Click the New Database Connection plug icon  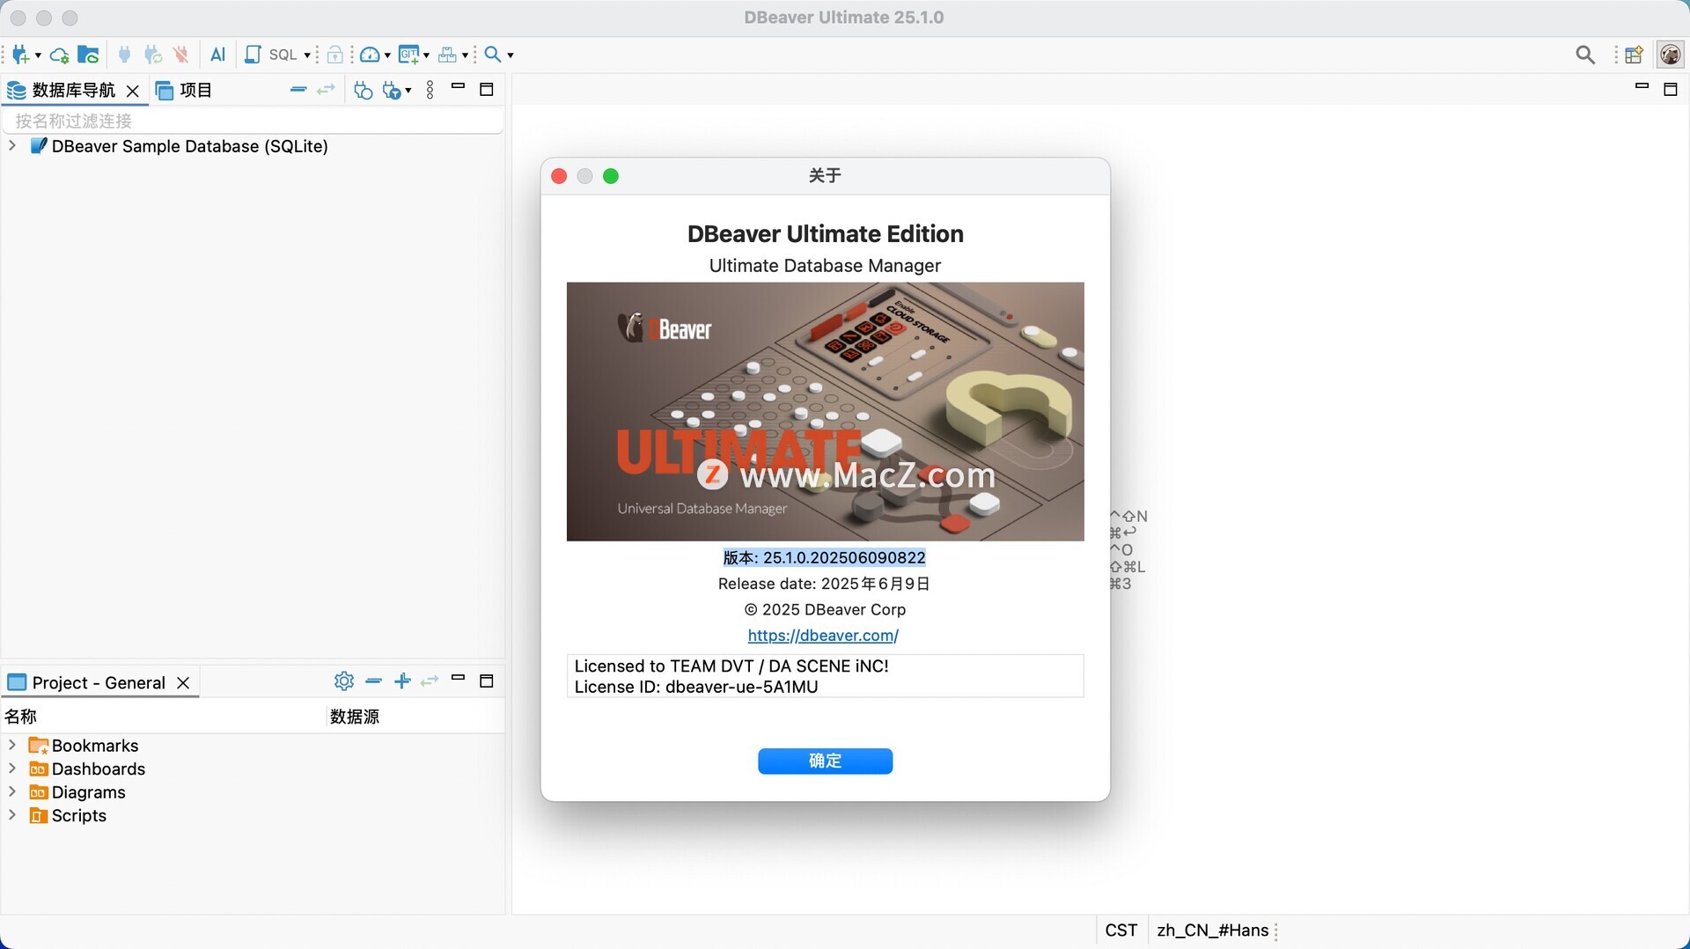pos(20,55)
